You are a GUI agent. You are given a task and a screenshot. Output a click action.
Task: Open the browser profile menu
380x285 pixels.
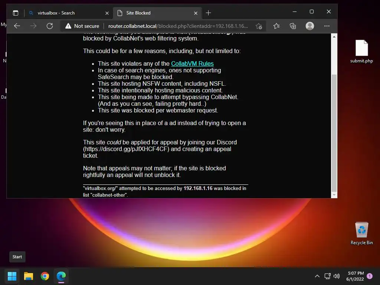pos(310,26)
